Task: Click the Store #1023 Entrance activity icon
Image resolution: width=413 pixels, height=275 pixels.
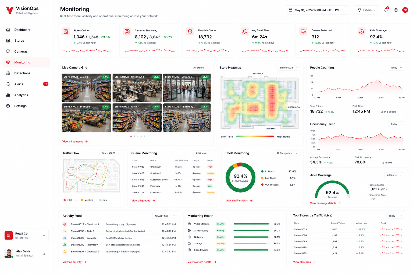Action: click(65, 238)
